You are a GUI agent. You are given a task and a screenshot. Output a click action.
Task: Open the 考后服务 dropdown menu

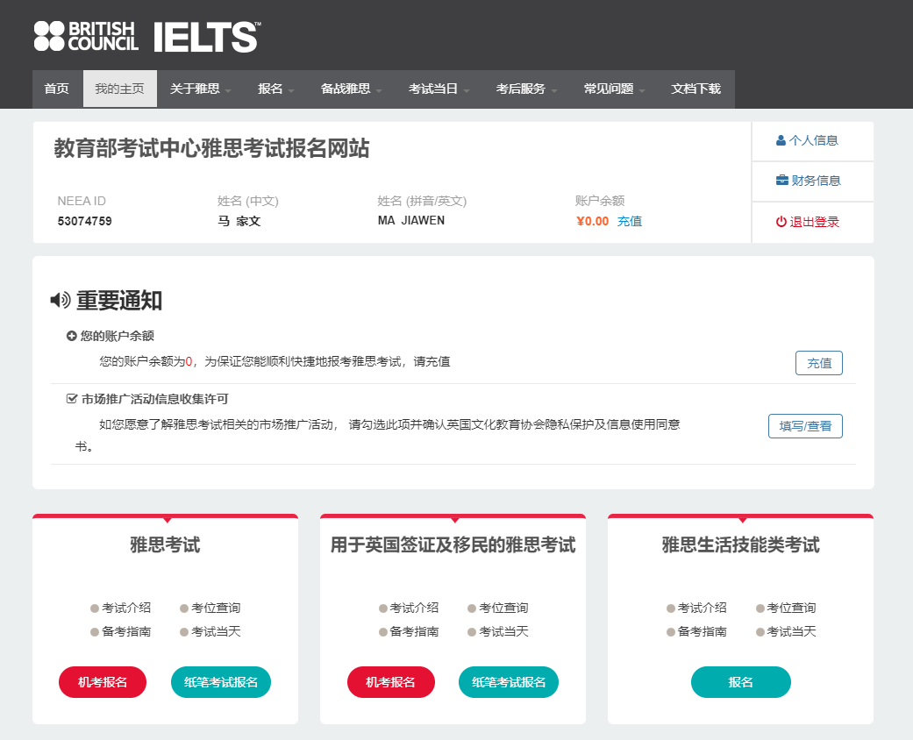pos(526,89)
